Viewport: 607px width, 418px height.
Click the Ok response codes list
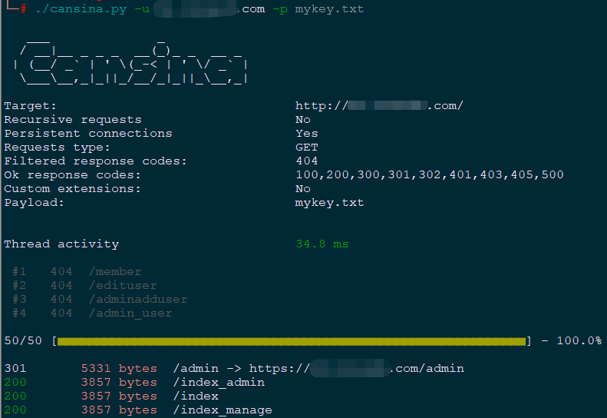pos(429,174)
